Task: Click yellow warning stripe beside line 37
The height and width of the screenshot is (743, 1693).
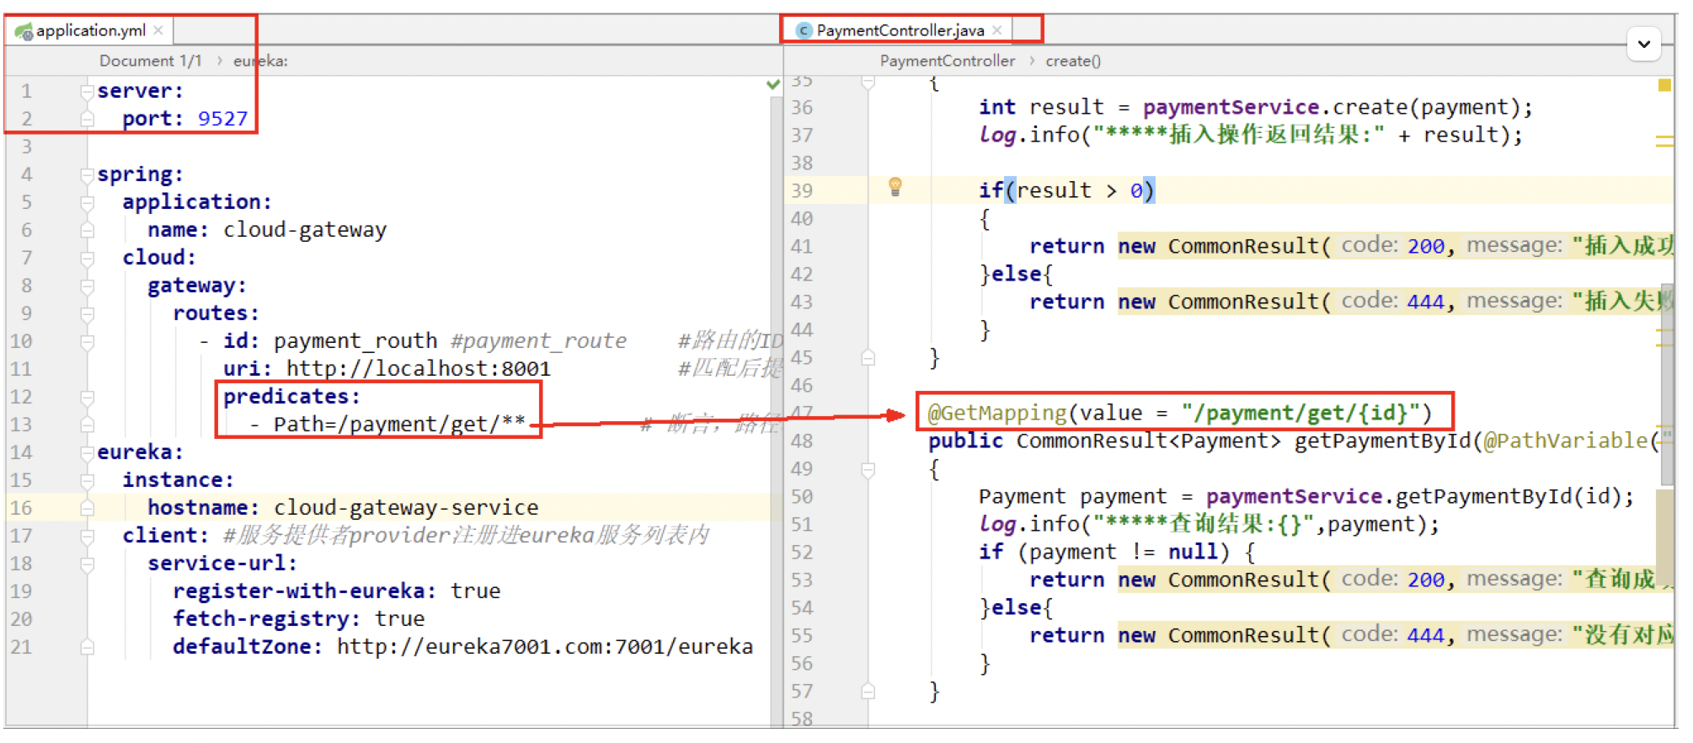Action: 1664,138
